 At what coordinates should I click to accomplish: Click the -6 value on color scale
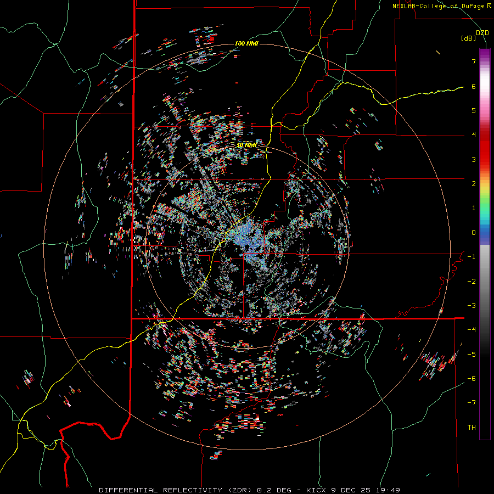471,379
